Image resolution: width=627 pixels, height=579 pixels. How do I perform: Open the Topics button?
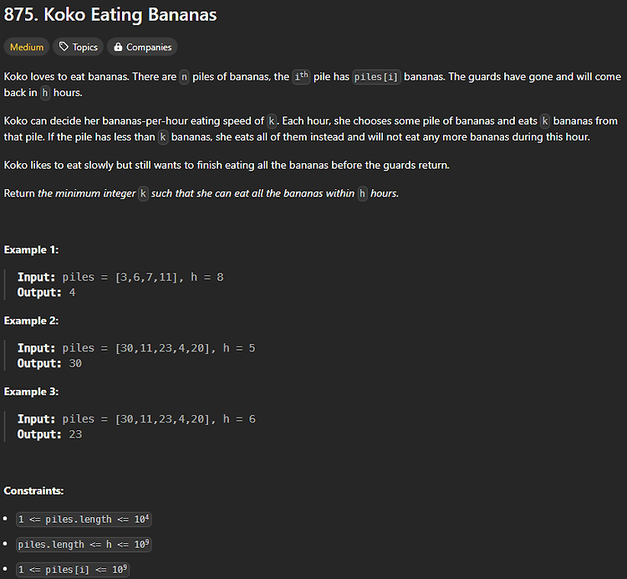[79, 47]
